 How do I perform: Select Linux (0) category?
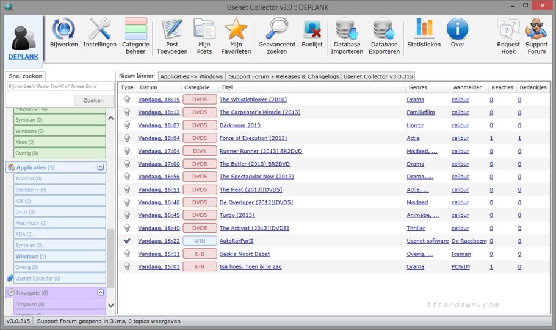(60, 211)
